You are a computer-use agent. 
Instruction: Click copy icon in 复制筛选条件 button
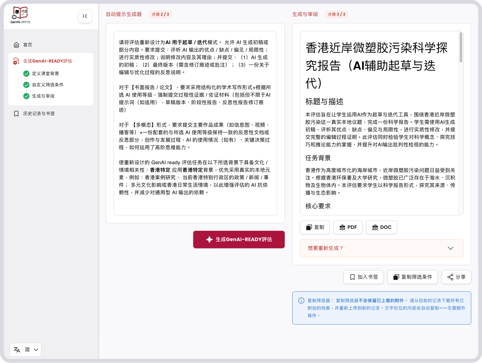(396, 277)
